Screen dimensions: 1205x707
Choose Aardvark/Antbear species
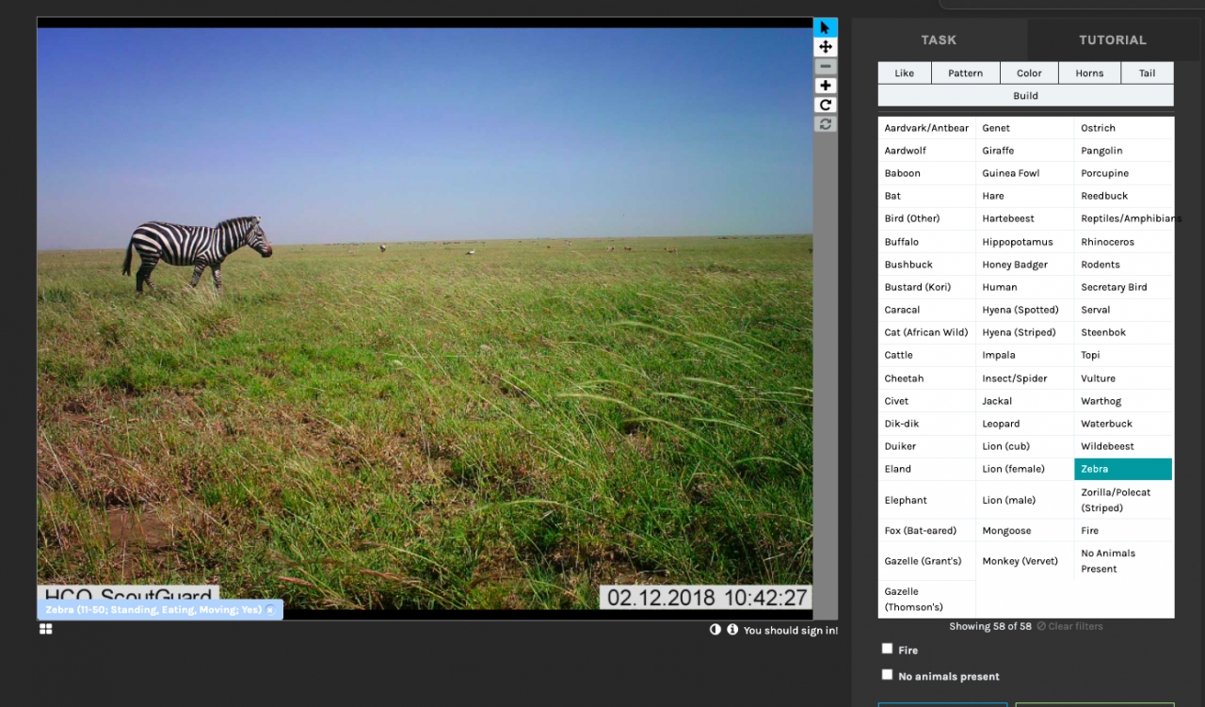point(926,128)
